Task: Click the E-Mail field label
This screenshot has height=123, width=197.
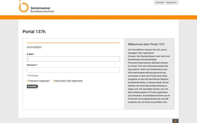Action: [x=31, y=54]
